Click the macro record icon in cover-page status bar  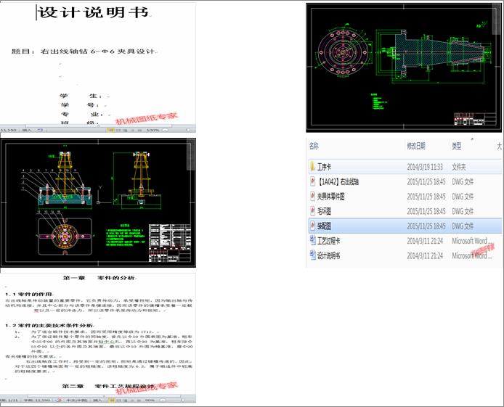(41, 130)
